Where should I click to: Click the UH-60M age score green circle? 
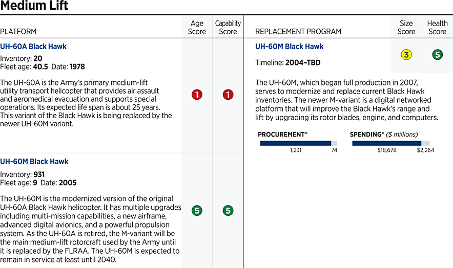197,210
